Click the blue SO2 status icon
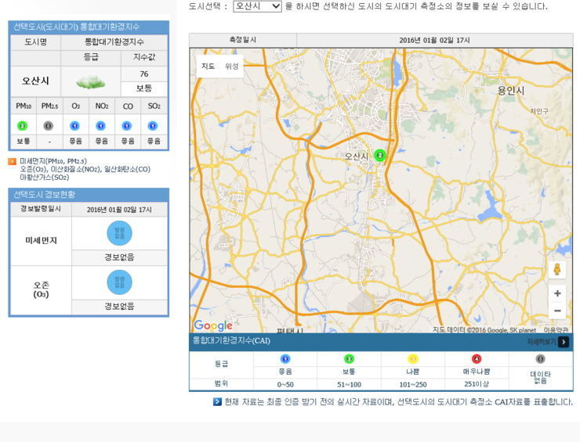Image resolution: width=580 pixels, height=442 pixels. point(153,126)
